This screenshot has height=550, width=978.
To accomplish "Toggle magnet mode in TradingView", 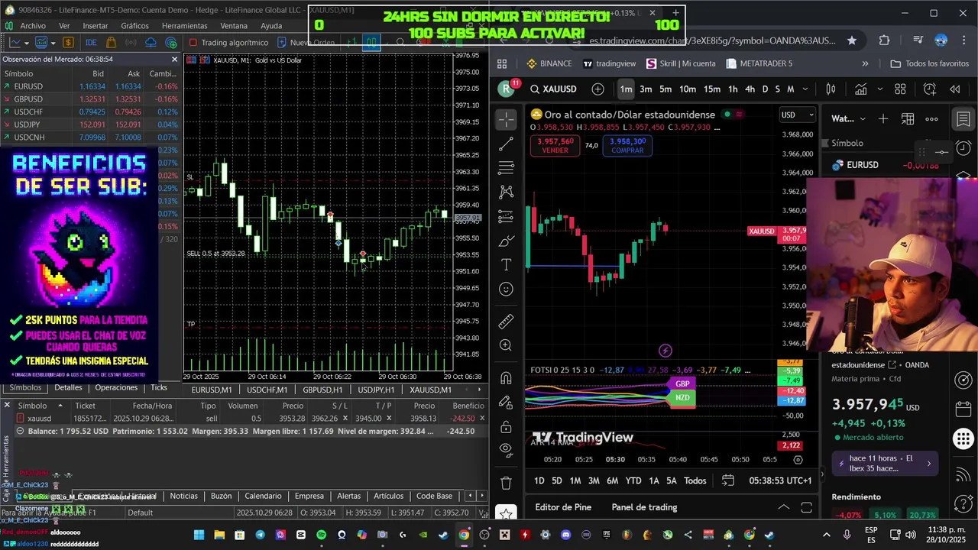I will coord(506,378).
